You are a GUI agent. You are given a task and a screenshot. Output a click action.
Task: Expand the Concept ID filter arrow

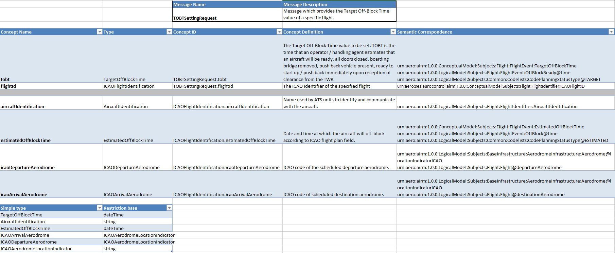279,32
